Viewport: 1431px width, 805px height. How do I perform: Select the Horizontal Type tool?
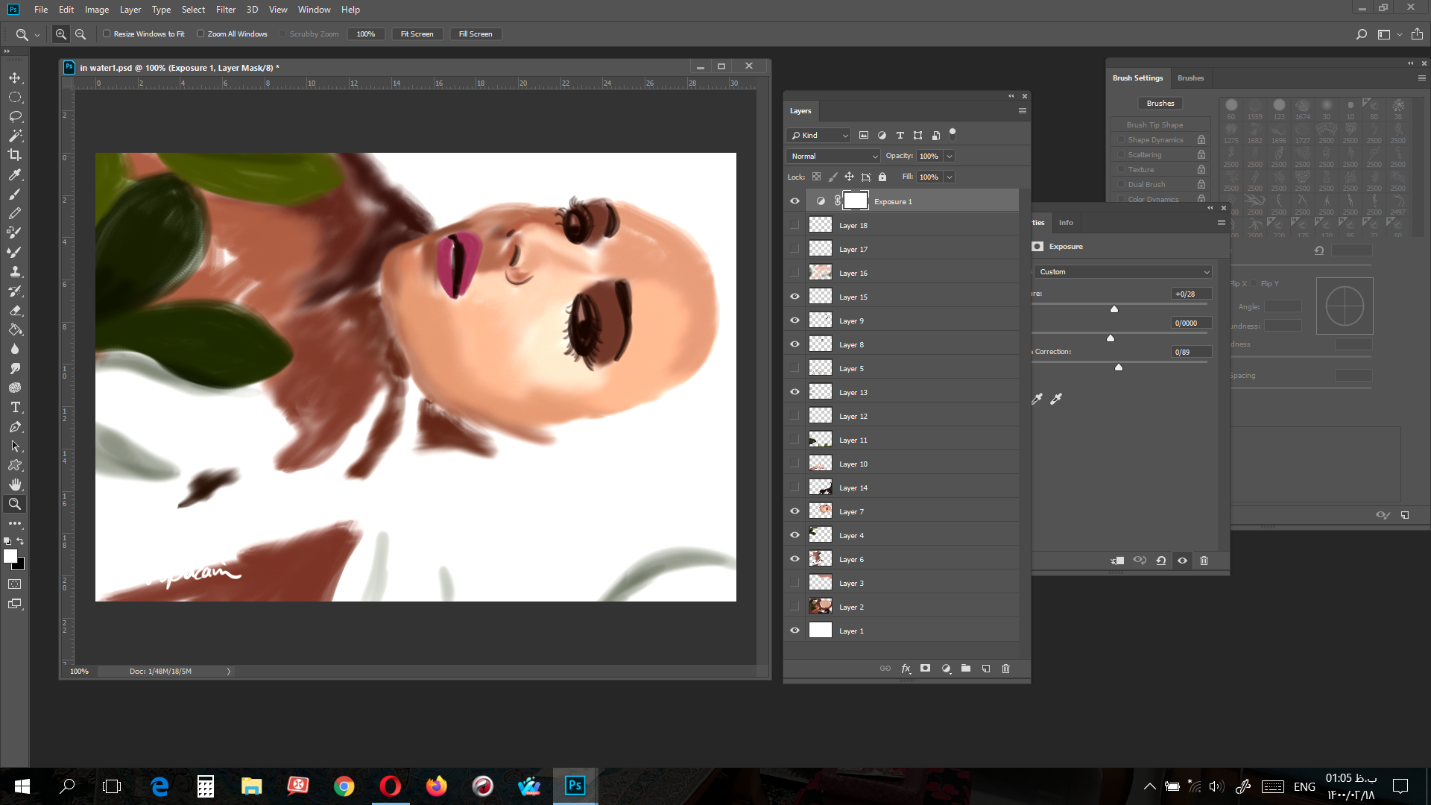pos(15,407)
